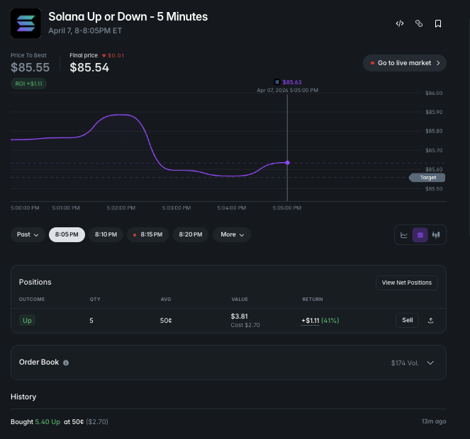Image resolution: width=470 pixels, height=439 pixels.
Task: Click the $174 Vol. text
Action: click(x=405, y=363)
